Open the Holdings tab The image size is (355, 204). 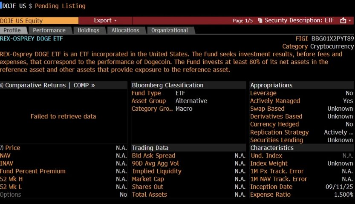pyautogui.click(x=88, y=30)
